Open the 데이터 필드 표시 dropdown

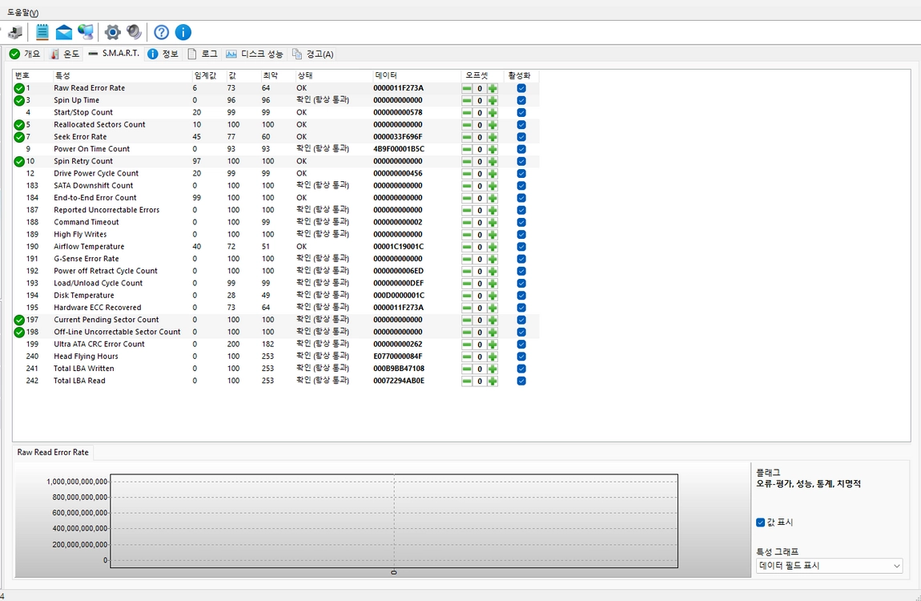[829, 566]
